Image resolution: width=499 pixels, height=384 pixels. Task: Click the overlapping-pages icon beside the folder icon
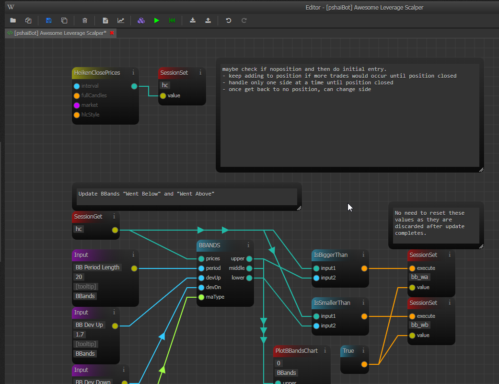coord(28,20)
